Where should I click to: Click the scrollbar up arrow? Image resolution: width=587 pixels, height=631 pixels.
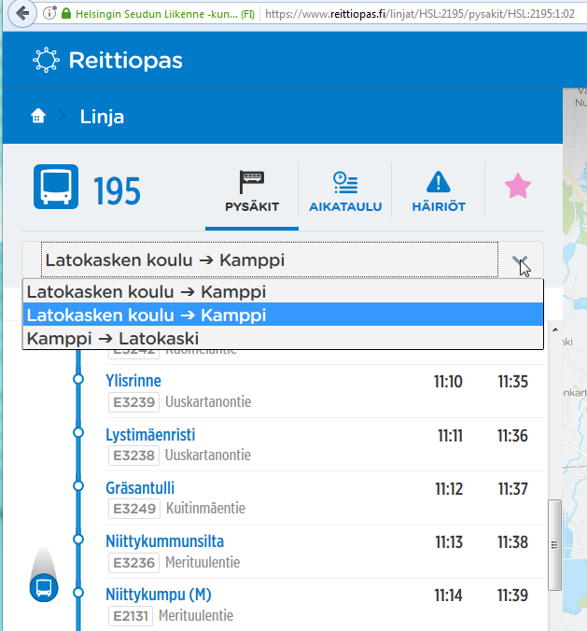[555, 330]
